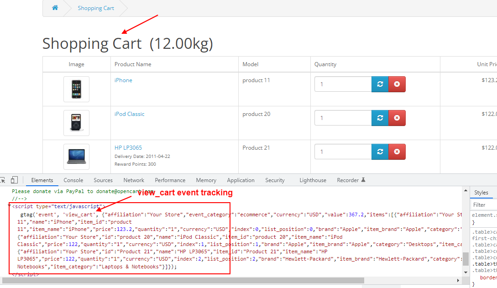The width and height of the screenshot is (497, 288).
Task: Update iPod Classic quantity with refresh icon
Action: coord(380,118)
